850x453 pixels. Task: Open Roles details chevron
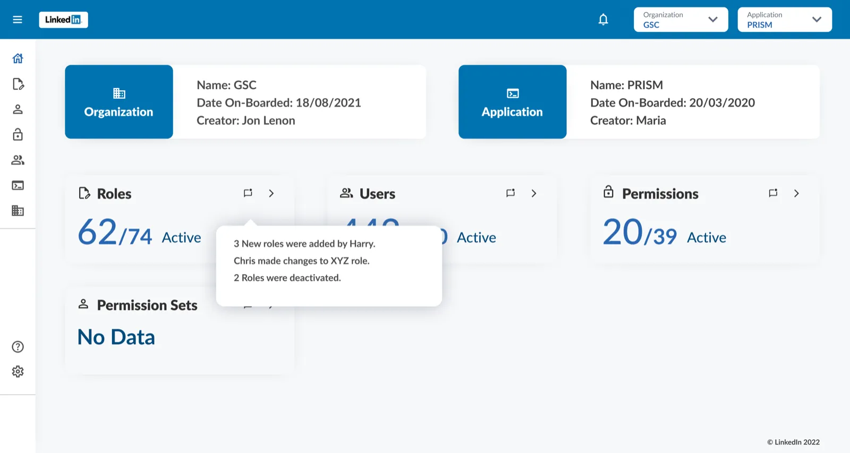click(x=271, y=193)
